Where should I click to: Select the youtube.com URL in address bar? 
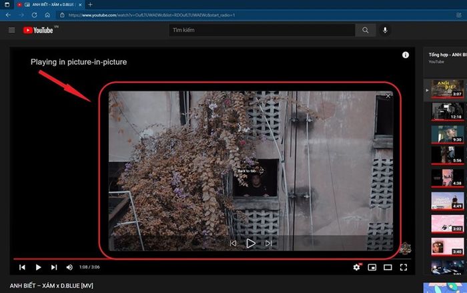(151, 15)
